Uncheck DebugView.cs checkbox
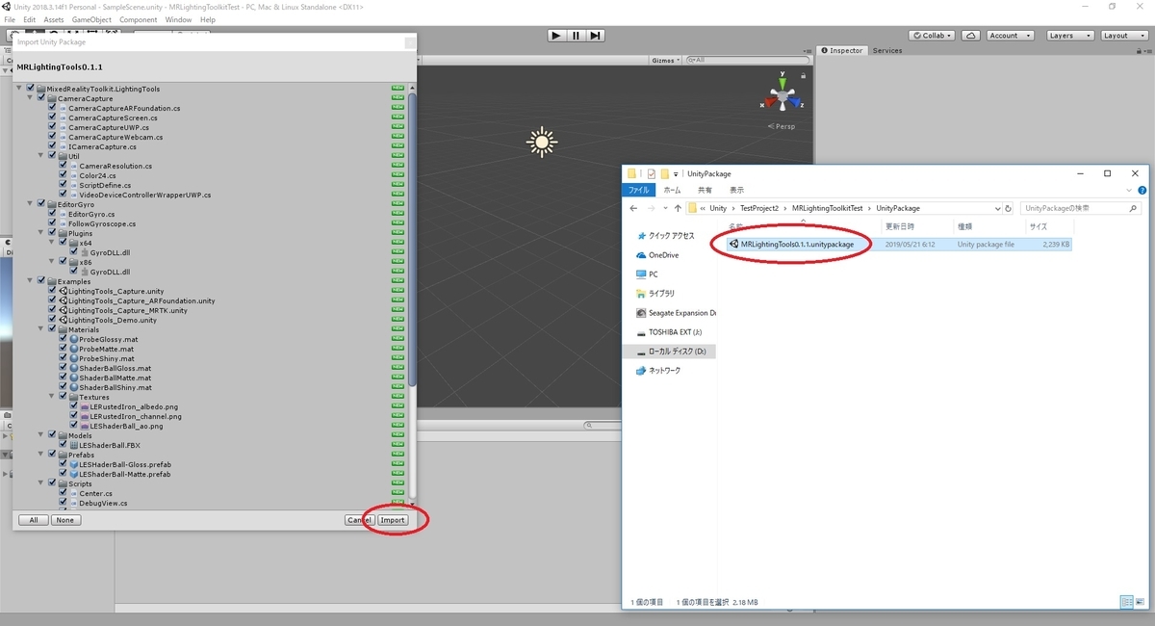 point(63,503)
